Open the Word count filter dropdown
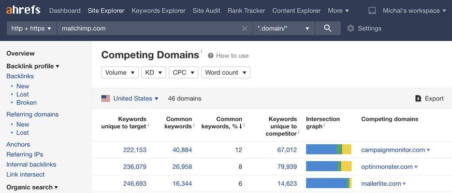452x193 pixels. [x=226, y=72]
